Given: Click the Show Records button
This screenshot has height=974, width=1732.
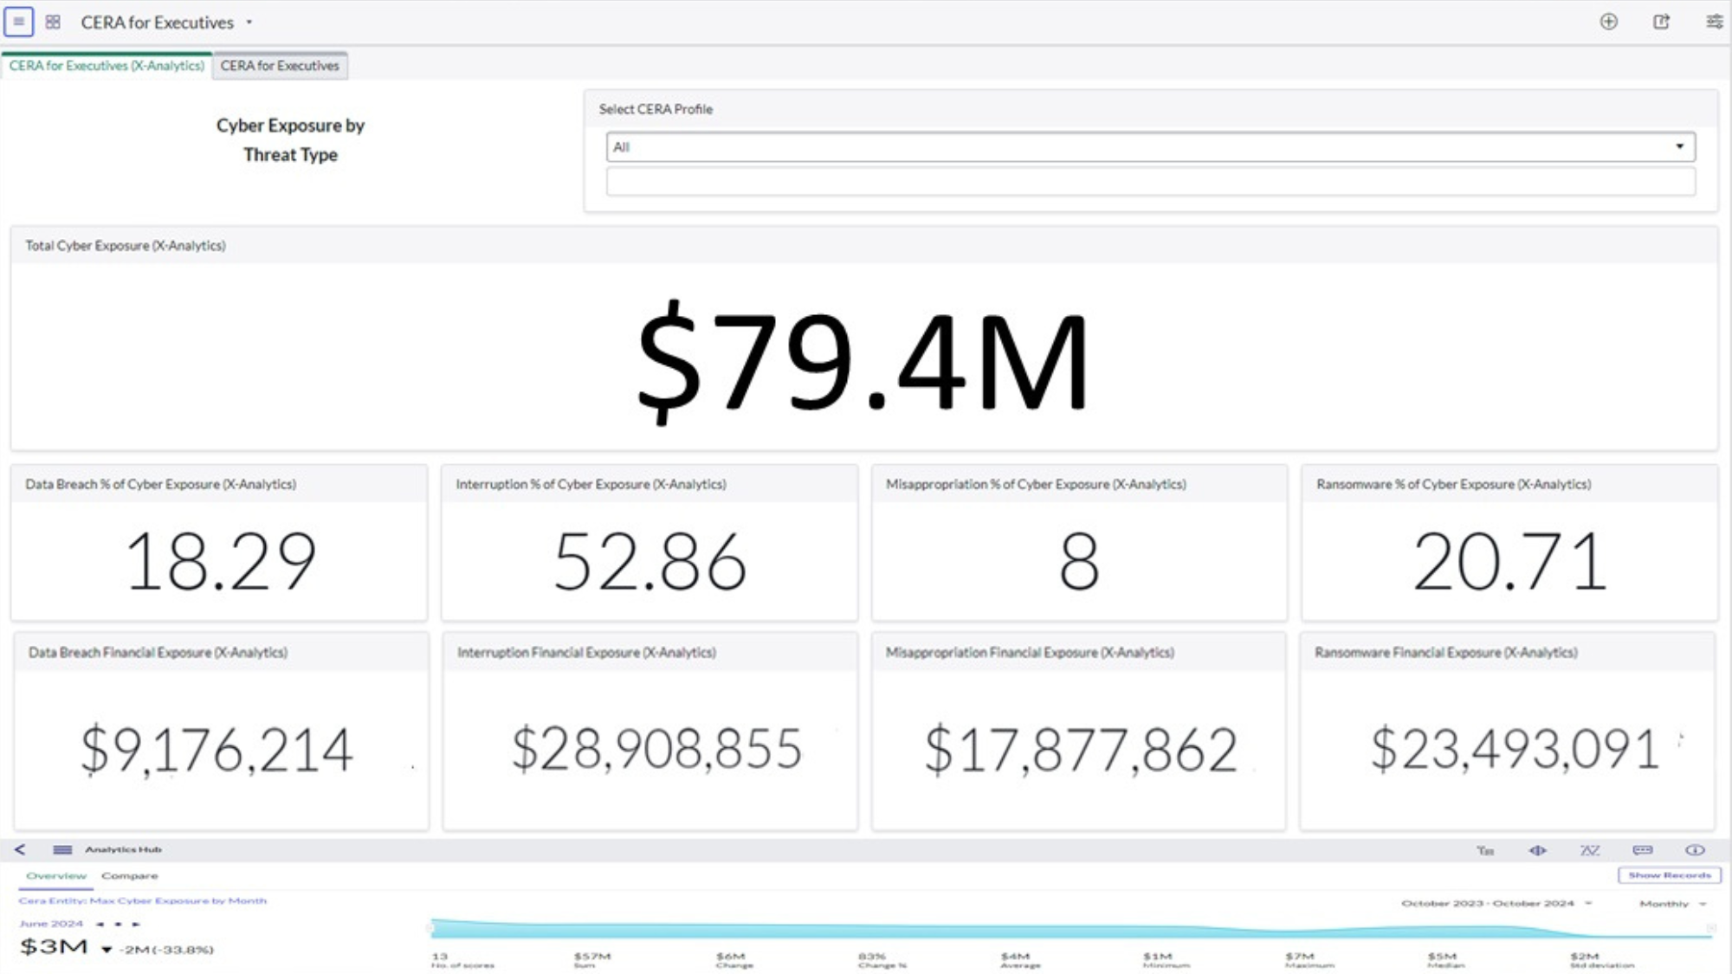Looking at the screenshot, I should tap(1669, 875).
